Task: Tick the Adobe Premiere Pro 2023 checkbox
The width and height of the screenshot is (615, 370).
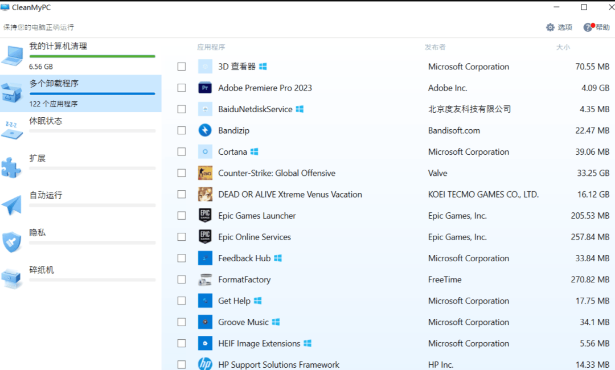Action: tap(182, 88)
